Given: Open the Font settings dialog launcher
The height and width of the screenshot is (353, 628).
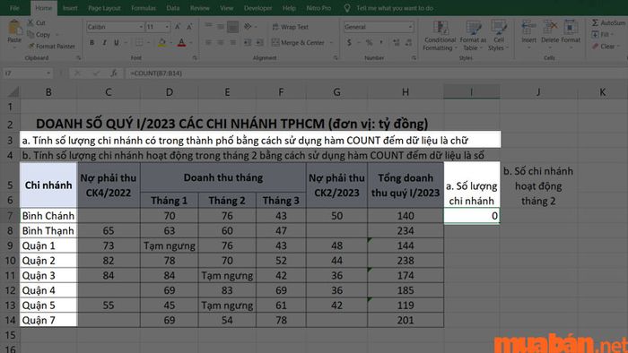Looking at the screenshot, I should (195, 58).
